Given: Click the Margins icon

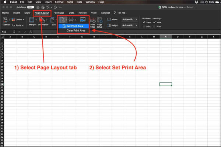Looking at the screenshot, I should pyautogui.click(x=32, y=20).
